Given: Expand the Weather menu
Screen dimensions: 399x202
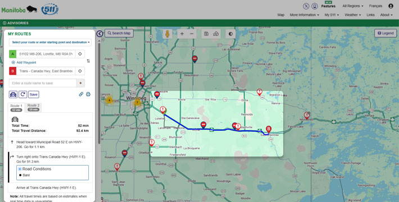Looking at the screenshot, I should (353, 15).
